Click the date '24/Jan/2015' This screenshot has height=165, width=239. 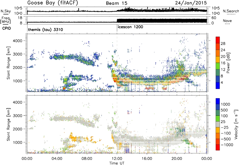tap(191, 3)
